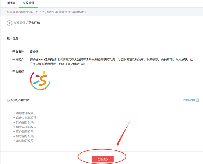Click the 已授权的权限列表 section heading

(18, 100)
